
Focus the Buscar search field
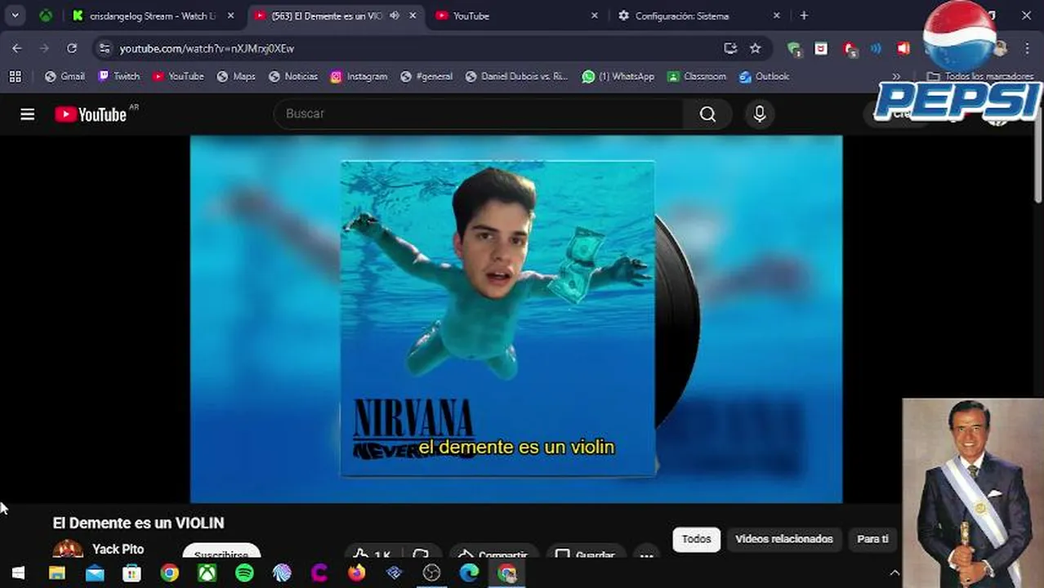(x=479, y=114)
